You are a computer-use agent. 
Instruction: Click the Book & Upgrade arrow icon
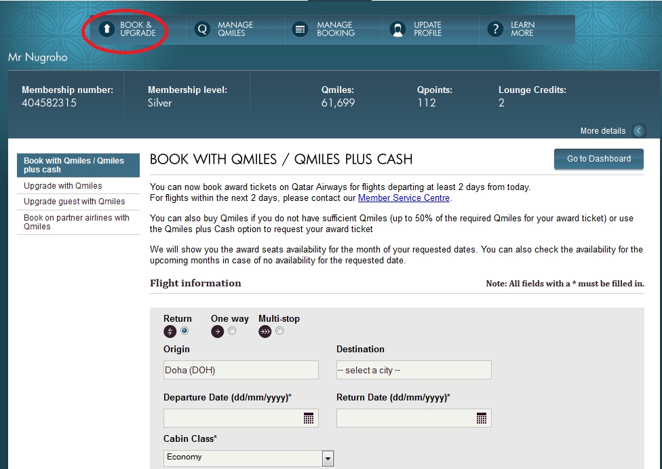(x=106, y=29)
